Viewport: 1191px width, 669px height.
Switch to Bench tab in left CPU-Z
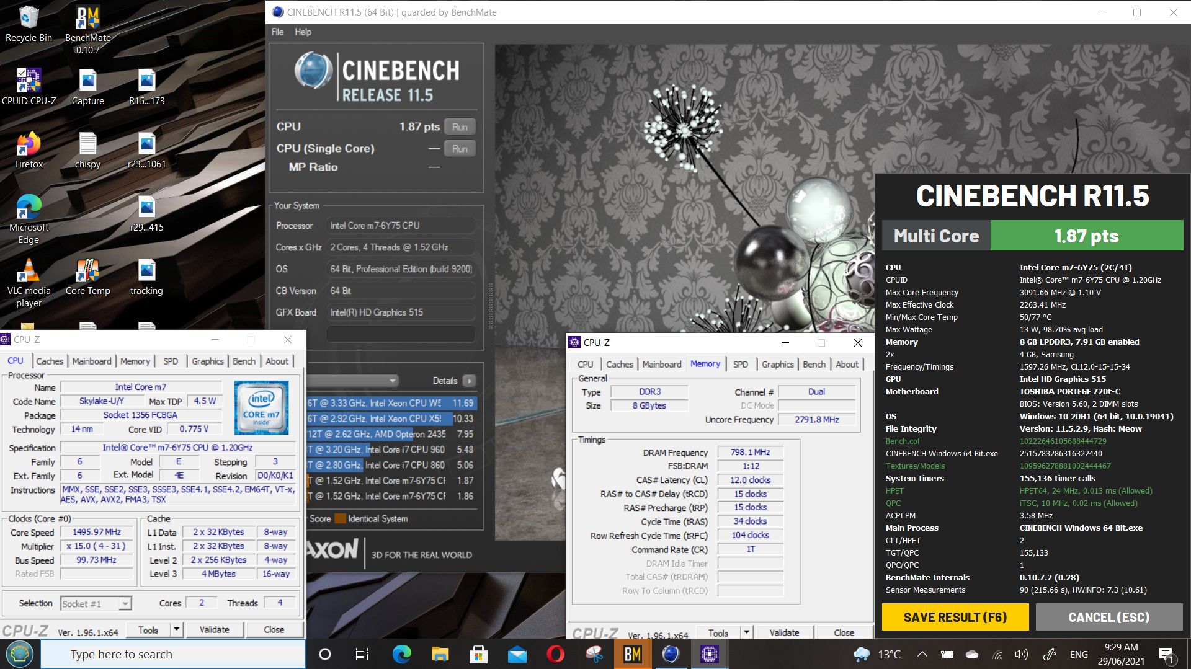(244, 361)
